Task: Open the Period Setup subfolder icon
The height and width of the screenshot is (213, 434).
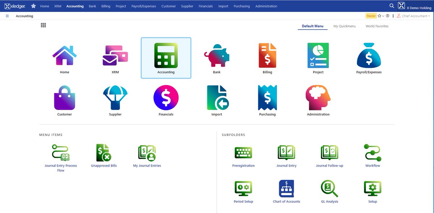Action: [x=243, y=188]
